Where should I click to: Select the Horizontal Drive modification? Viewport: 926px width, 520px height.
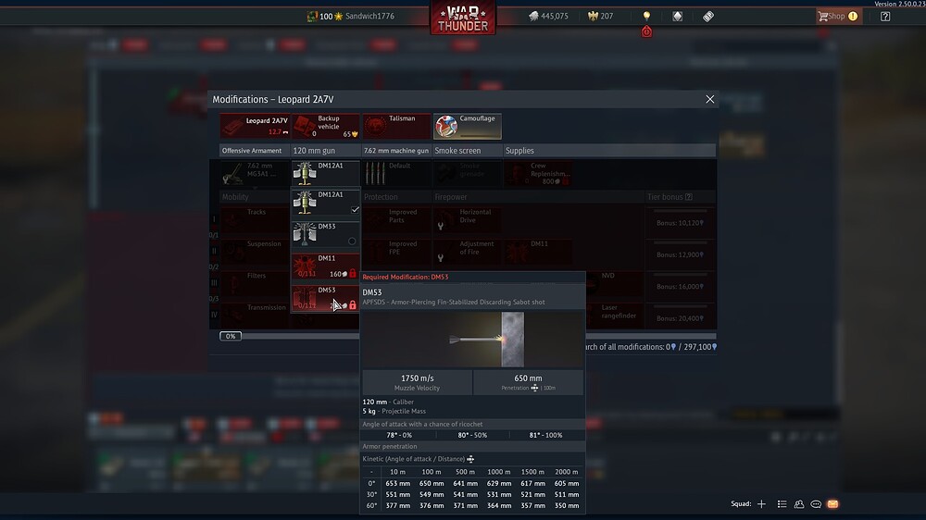coord(467,219)
